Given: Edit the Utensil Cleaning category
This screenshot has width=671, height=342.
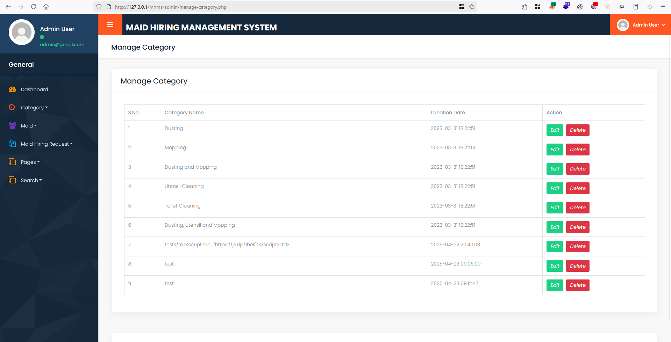Looking at the screenshot, I should [x=555, y=188].
